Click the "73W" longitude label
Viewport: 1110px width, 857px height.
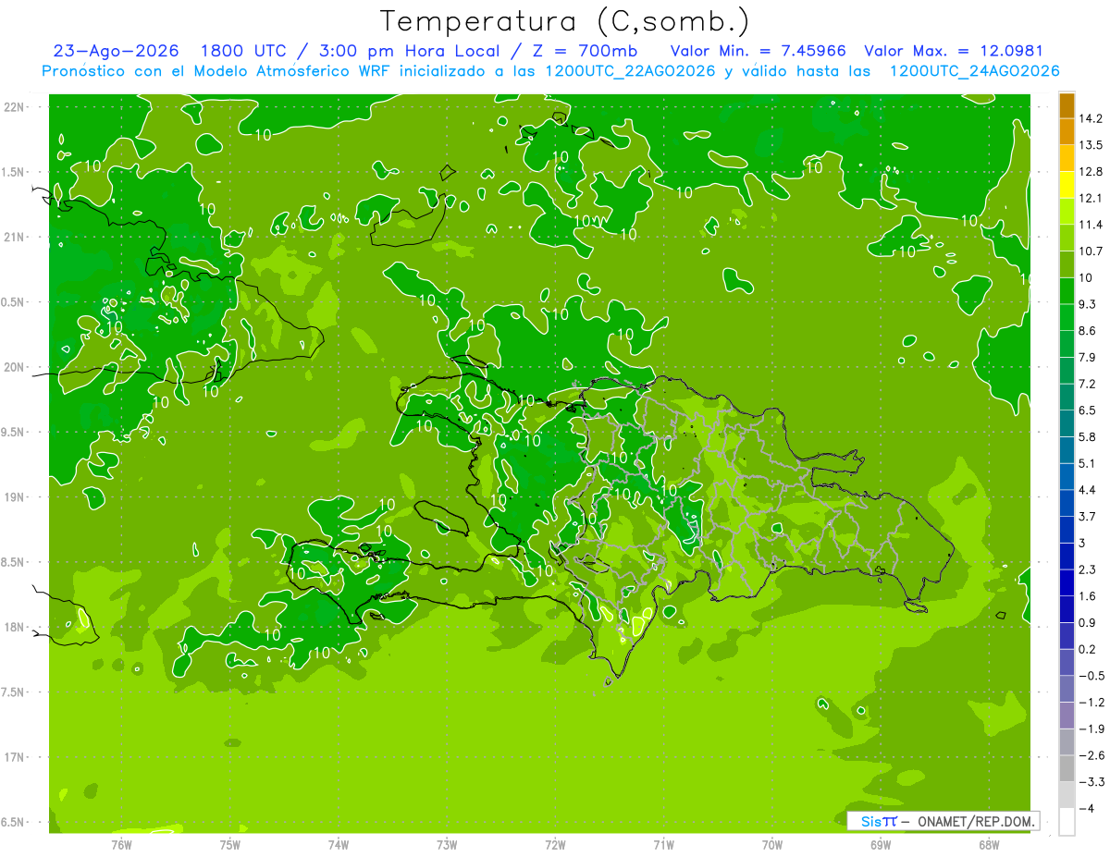point(447,845)
